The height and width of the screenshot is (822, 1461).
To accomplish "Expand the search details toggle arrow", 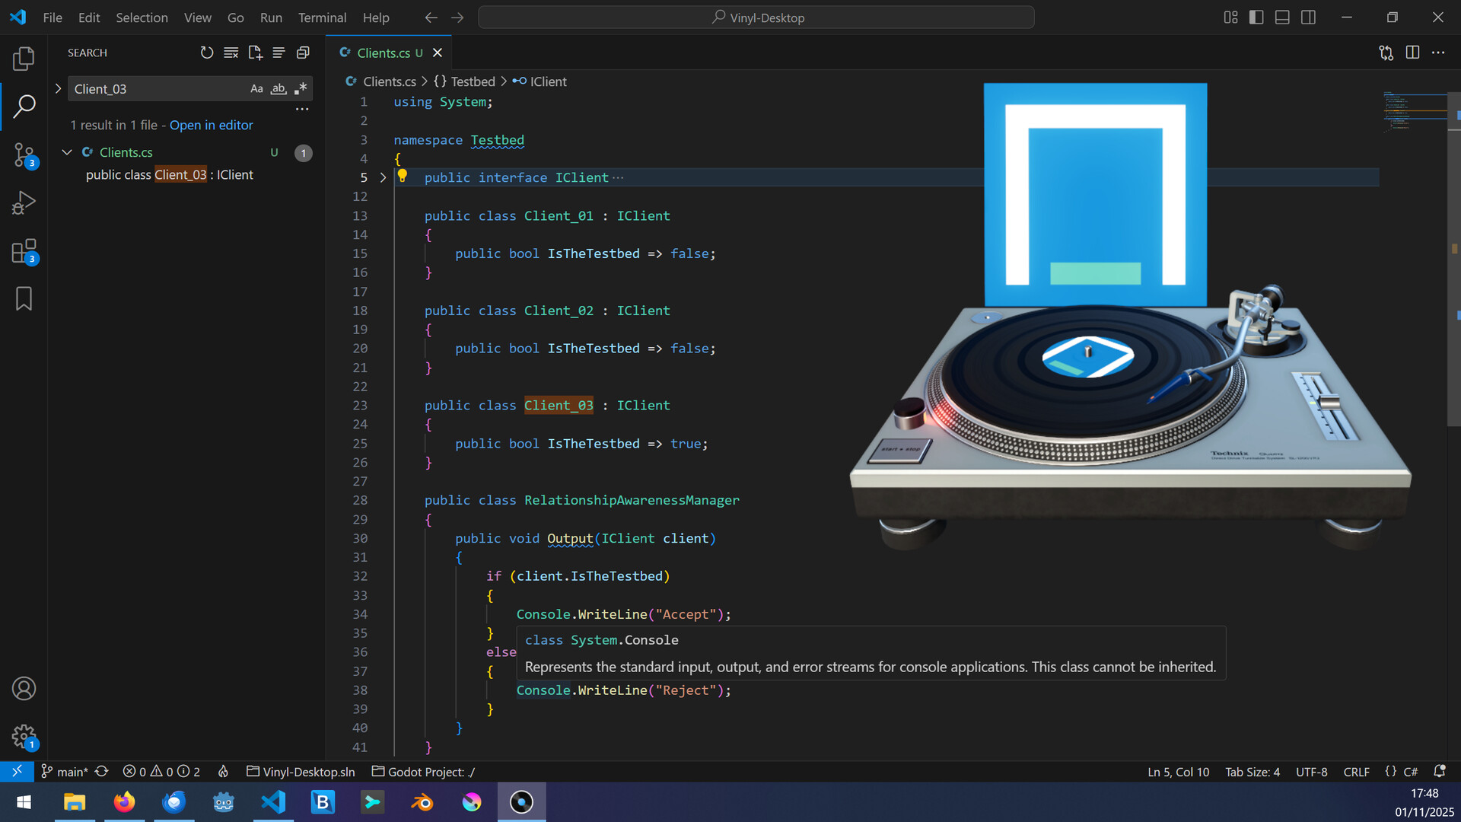I will (x=59, y=88).
